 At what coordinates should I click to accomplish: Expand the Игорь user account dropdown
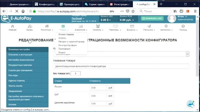(x=182, y=16)
